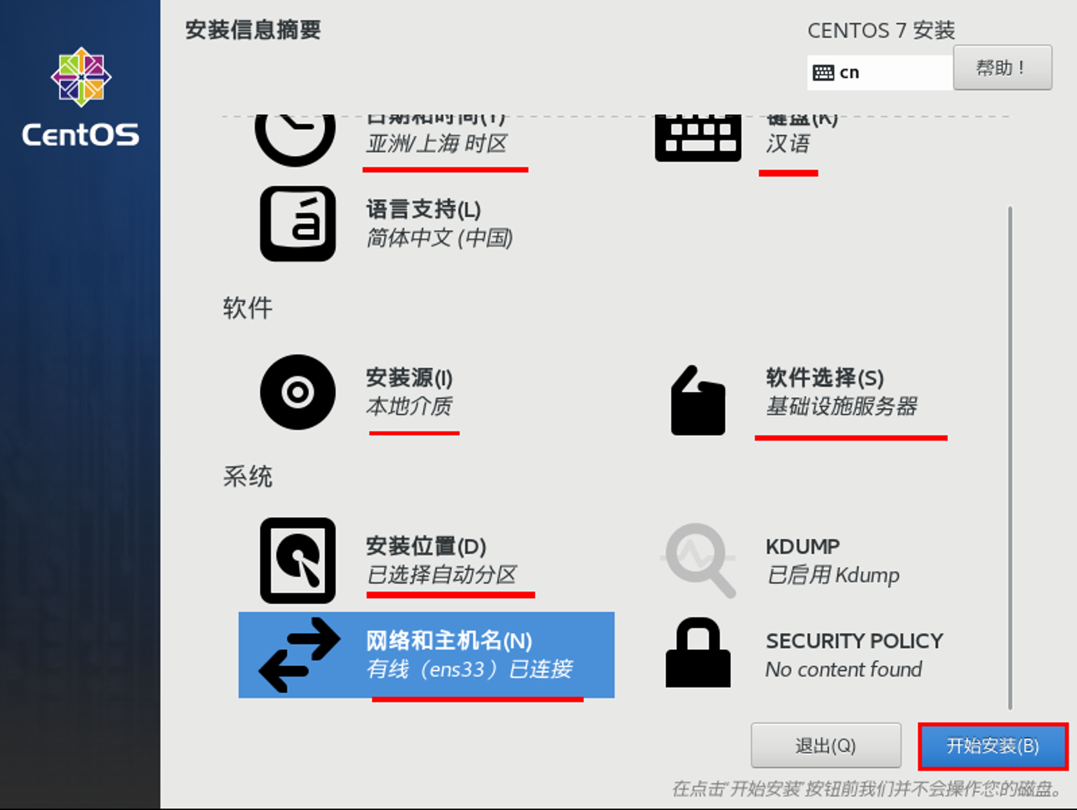Open language support via the á icon

tap(298, 224)
